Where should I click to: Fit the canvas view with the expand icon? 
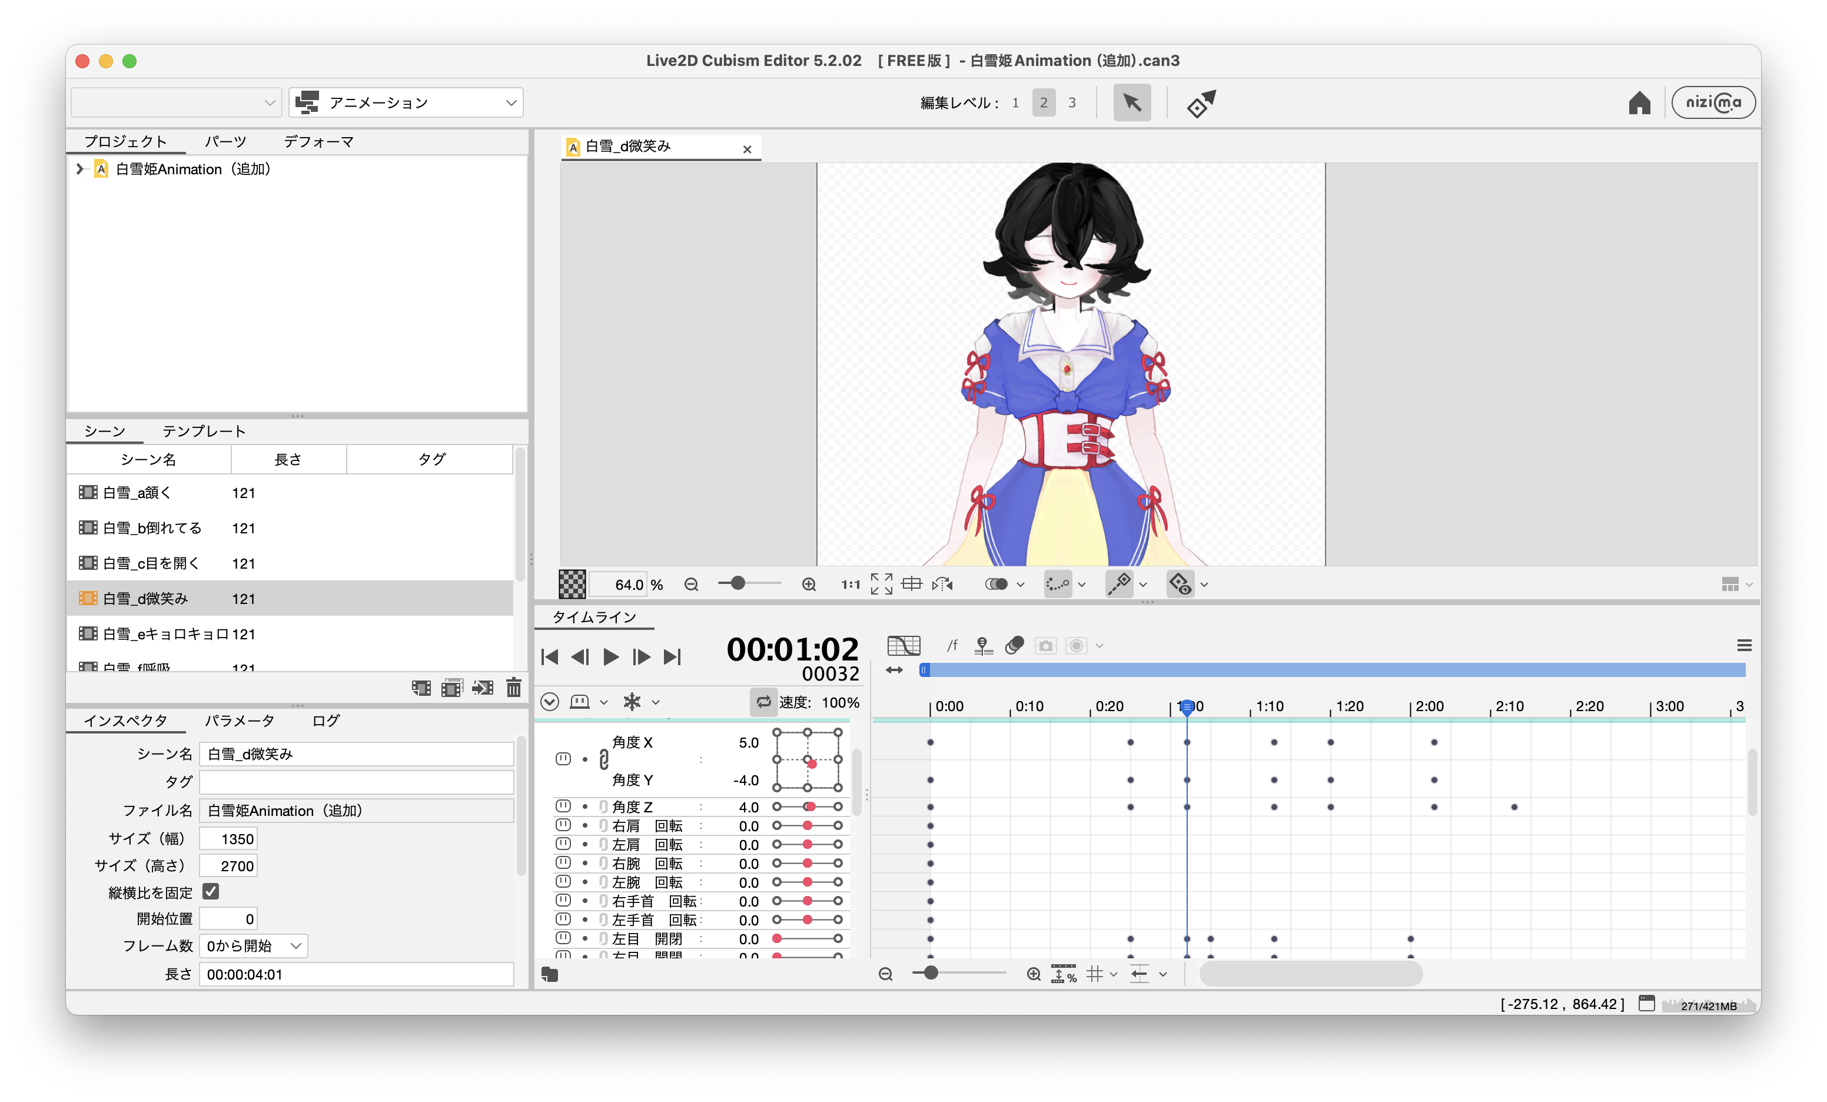click(881, 583)
